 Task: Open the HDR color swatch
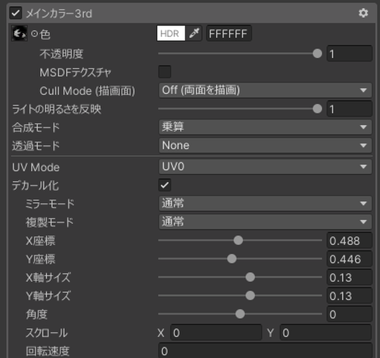pos(171,33)
